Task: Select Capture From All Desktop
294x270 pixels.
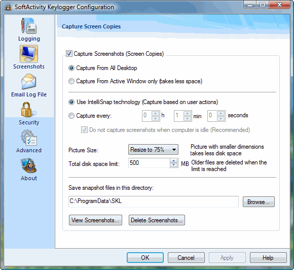Action: pyautogui.click(x=71, y=68)
